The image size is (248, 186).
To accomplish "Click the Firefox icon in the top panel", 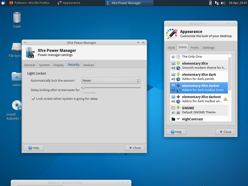I will (x=11, y=3).
